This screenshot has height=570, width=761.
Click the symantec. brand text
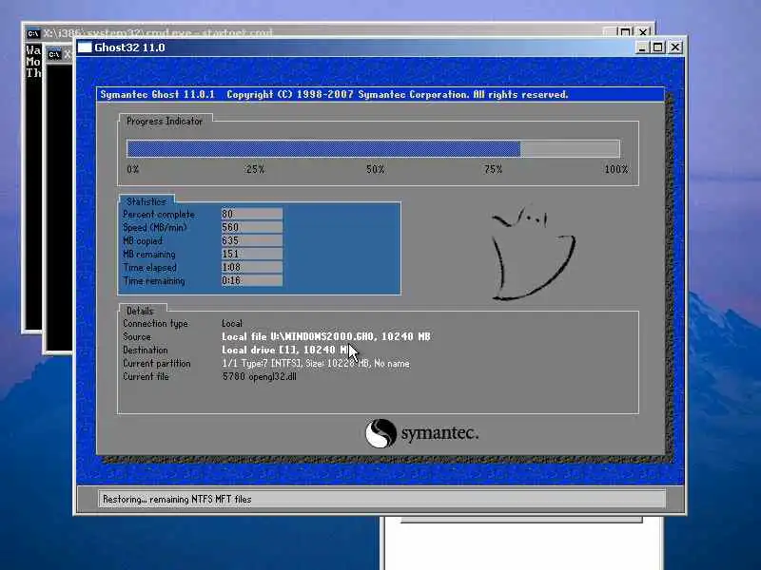click(x=439, y=433)
